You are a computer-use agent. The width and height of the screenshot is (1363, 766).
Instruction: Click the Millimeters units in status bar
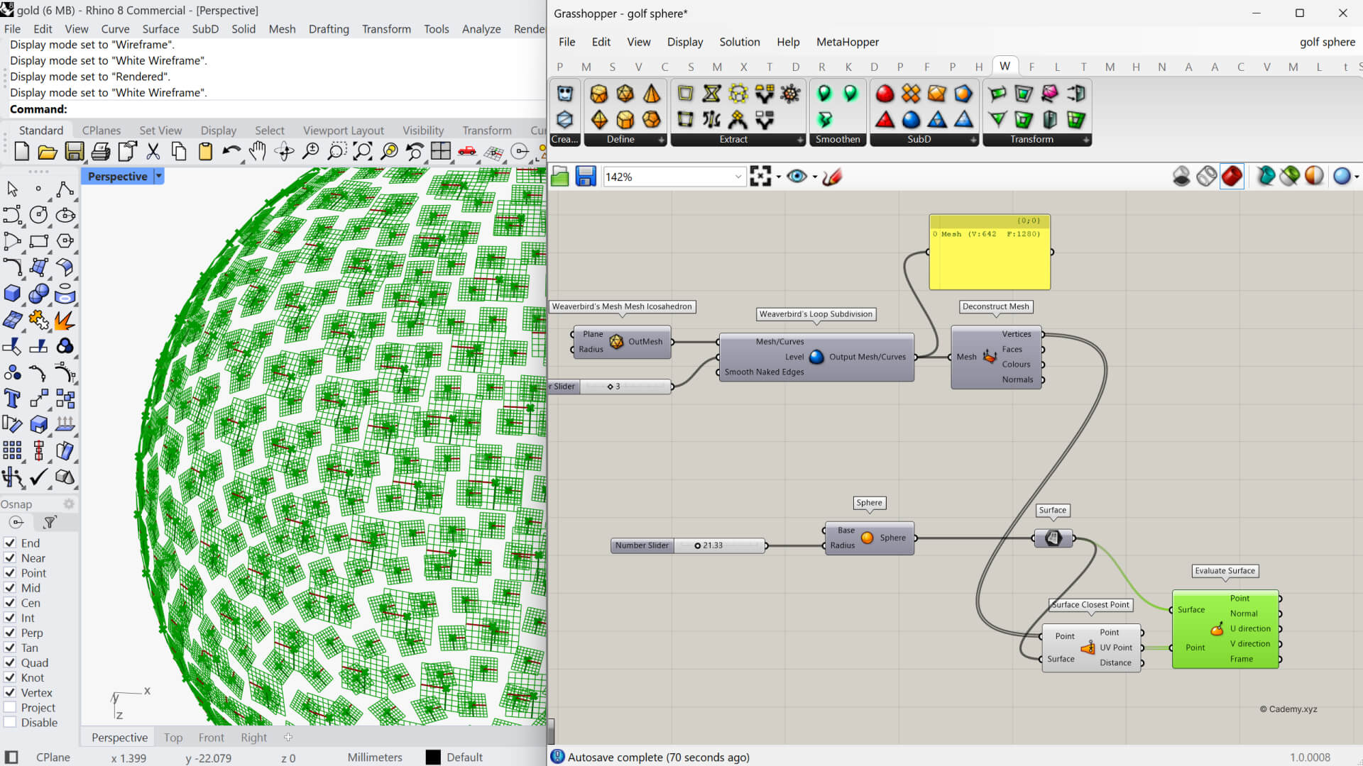coord(375,757)
